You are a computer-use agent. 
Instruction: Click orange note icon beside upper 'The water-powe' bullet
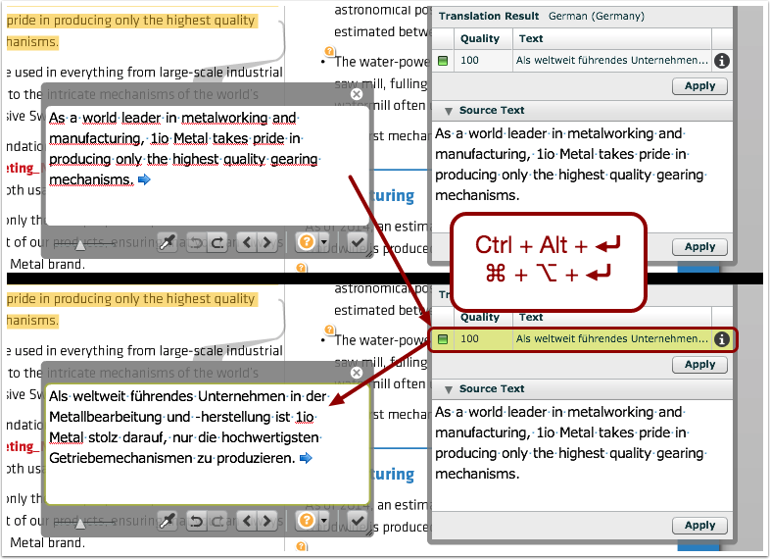[x=329, y=51]
